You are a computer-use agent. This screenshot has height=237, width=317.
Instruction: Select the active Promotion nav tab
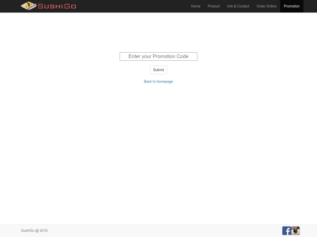pyautogui.click(x=292, y=6)
